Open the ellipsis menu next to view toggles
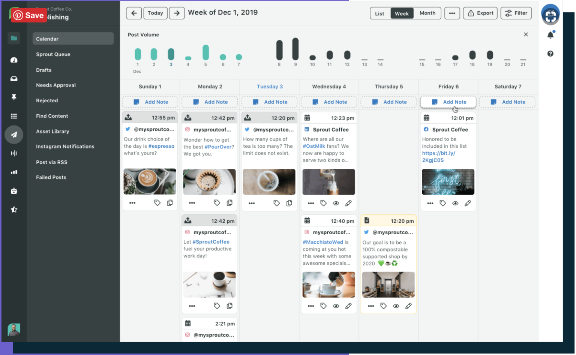Image resolution: width=576 pixels, height=355 pixels. tap(452, 13)
